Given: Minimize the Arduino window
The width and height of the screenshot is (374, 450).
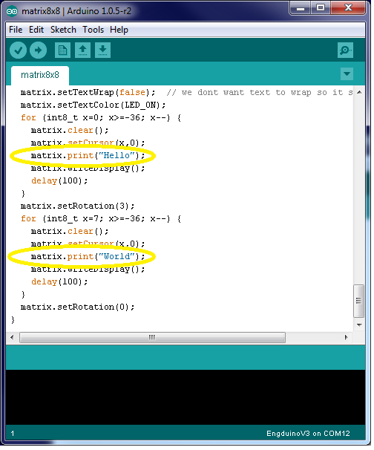Looking at the screenshot, I should [x=301, y=7].
